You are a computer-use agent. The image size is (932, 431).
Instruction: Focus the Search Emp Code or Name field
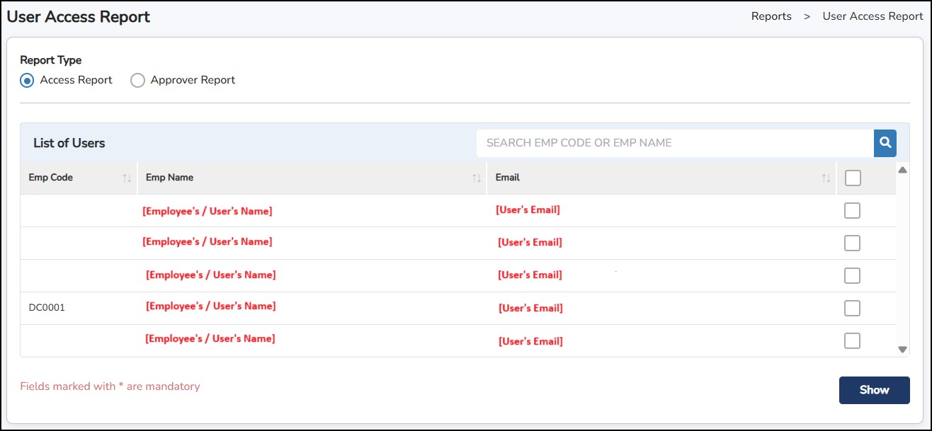pos(674,143)
